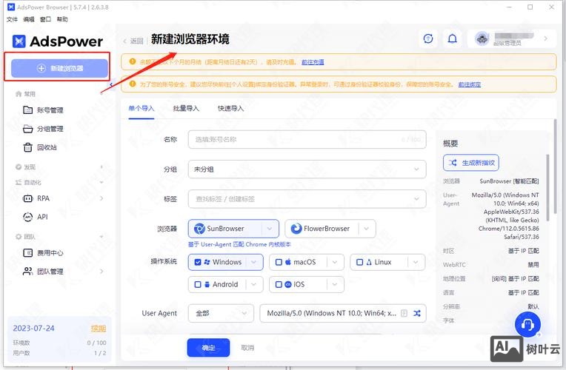Switch to the 快速导入 tab
This screenshot has width=566, height=370.
[x=230, y=108]
